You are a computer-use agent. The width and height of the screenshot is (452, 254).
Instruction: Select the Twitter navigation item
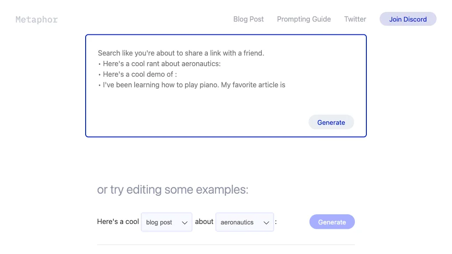click(x=355, y=19)
